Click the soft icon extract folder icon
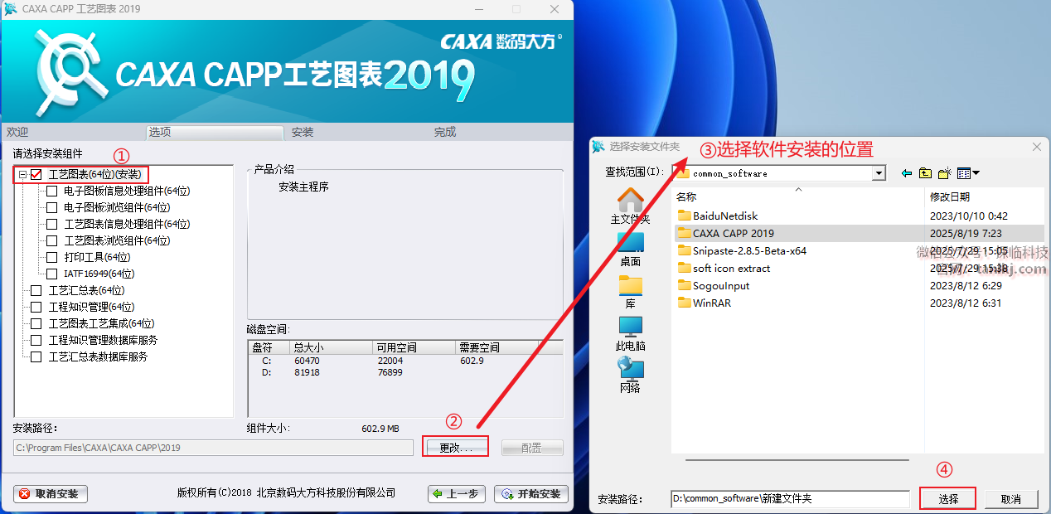The width and height of the screenshot is (1051, 514). coord(684,268)
